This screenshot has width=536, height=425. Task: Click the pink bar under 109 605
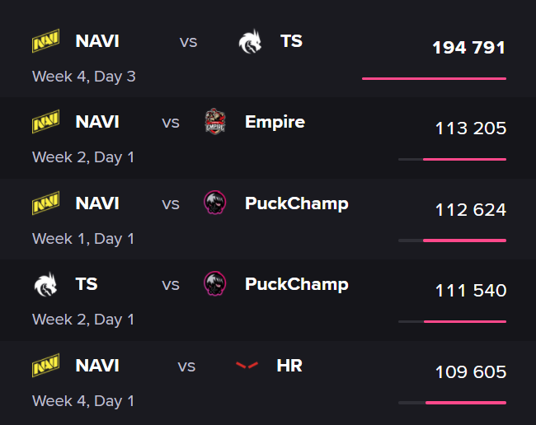(x=466, y=403)
